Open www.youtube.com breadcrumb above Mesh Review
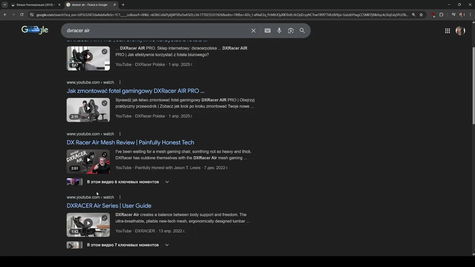475x267 pixels. click(90, 134)
